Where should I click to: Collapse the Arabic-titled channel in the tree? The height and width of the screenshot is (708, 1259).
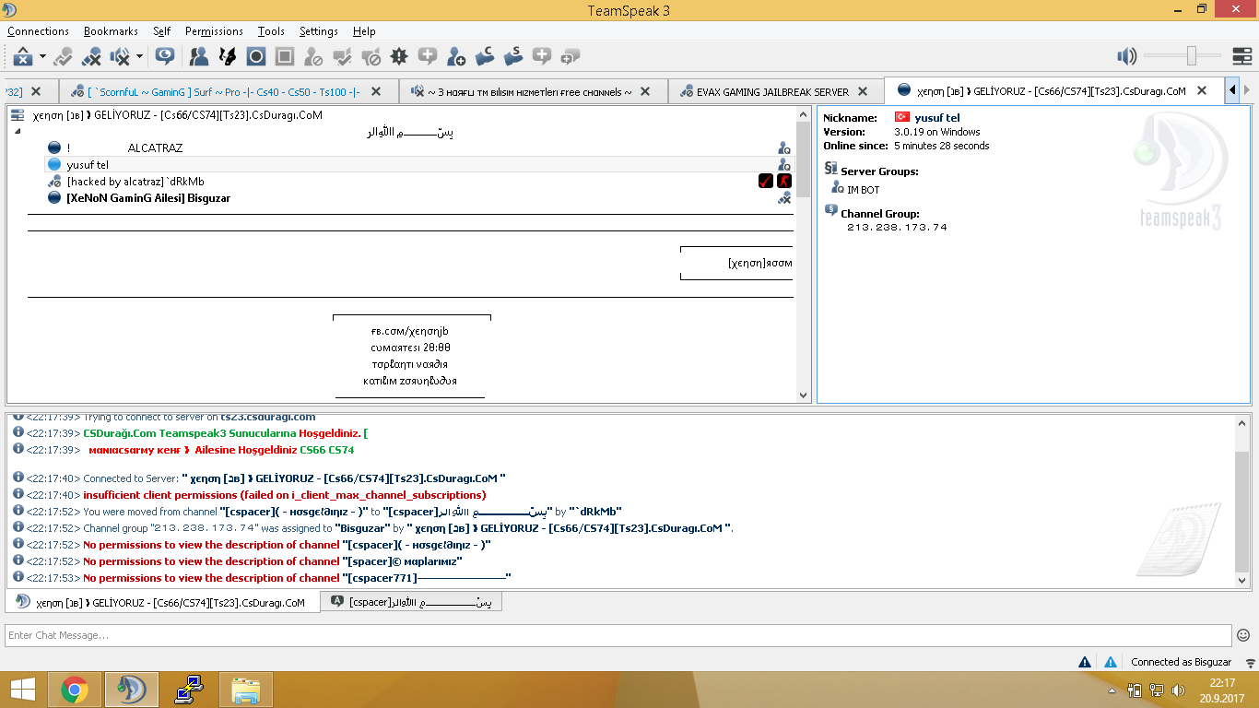[x=18, y=132]
